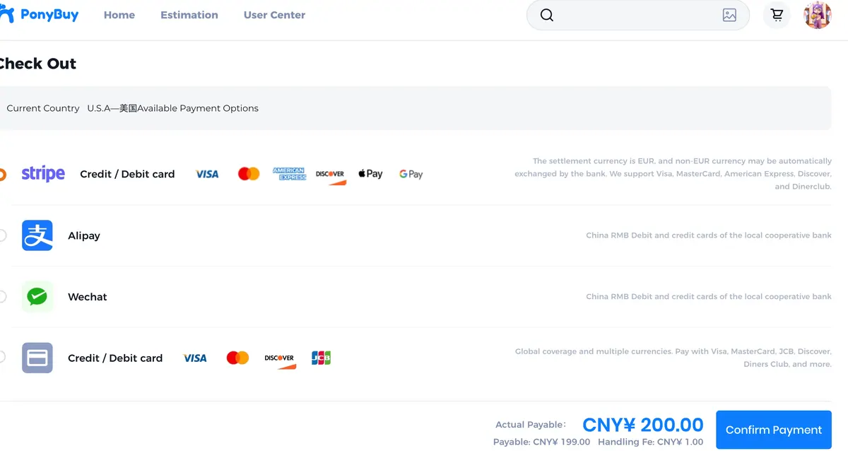848x451 pixels.
Task: Click the Discover logo in the bottom card row
Action: pos(281,361)
